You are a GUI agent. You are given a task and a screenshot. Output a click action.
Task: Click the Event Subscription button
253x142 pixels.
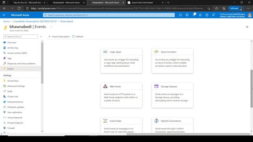coord(59,37)
